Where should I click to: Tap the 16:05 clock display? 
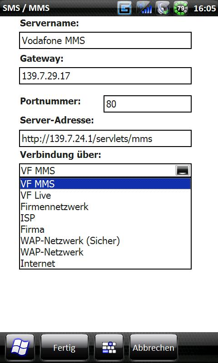204,8
